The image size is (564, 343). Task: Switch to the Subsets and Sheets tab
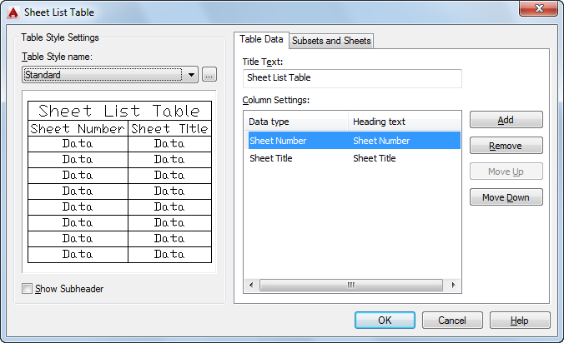coord(331,41)
